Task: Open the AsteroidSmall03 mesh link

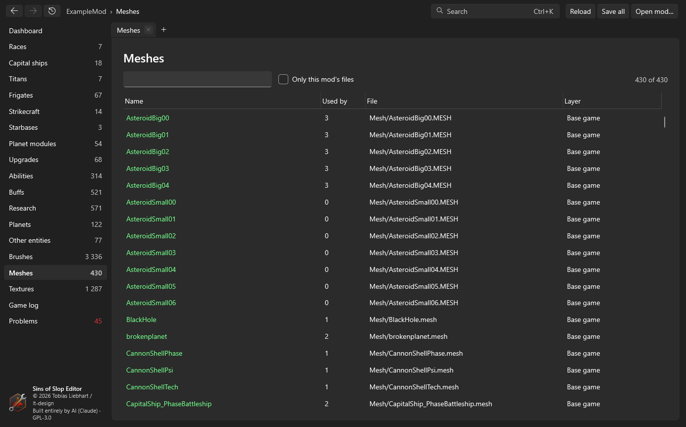Action: 151,253
